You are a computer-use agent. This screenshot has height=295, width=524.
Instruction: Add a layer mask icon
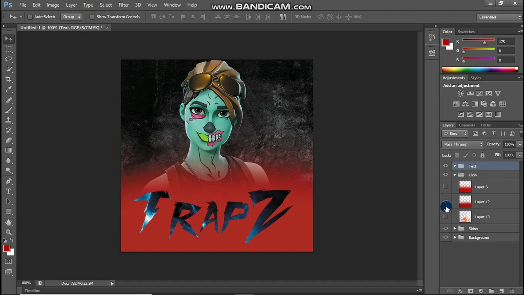[x=470, y=291]
